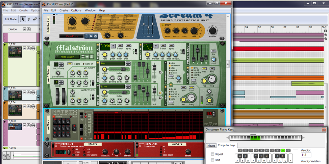Toggle Mod A sync button

point(128,45)
